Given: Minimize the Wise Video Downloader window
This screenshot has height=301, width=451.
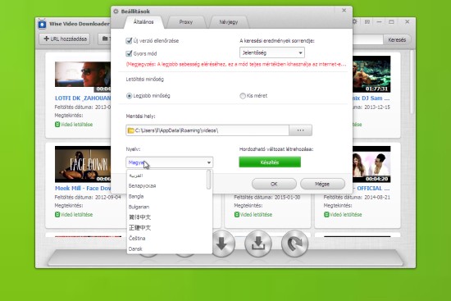Looking at the screenshot, I should (380, 22).
